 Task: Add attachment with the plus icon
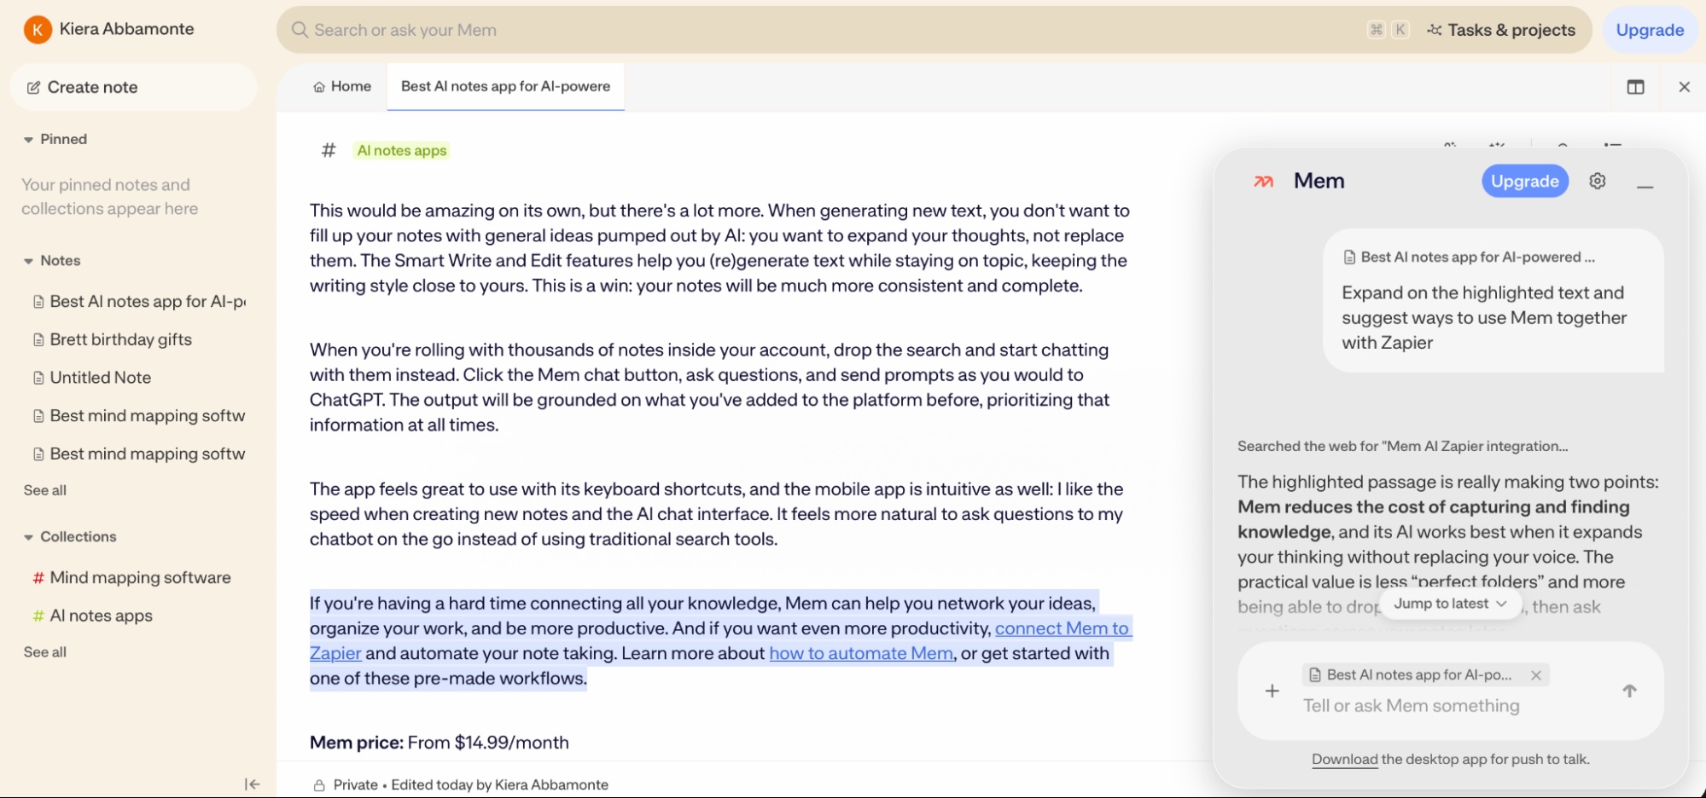coord(1272,691)
